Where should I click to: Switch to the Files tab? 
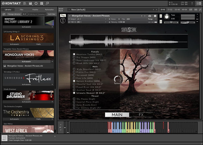[22, 9]
